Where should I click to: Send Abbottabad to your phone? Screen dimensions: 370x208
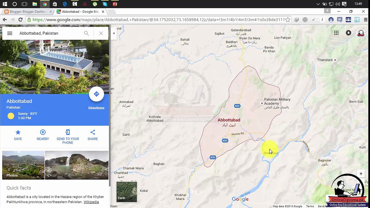[68, 137]
